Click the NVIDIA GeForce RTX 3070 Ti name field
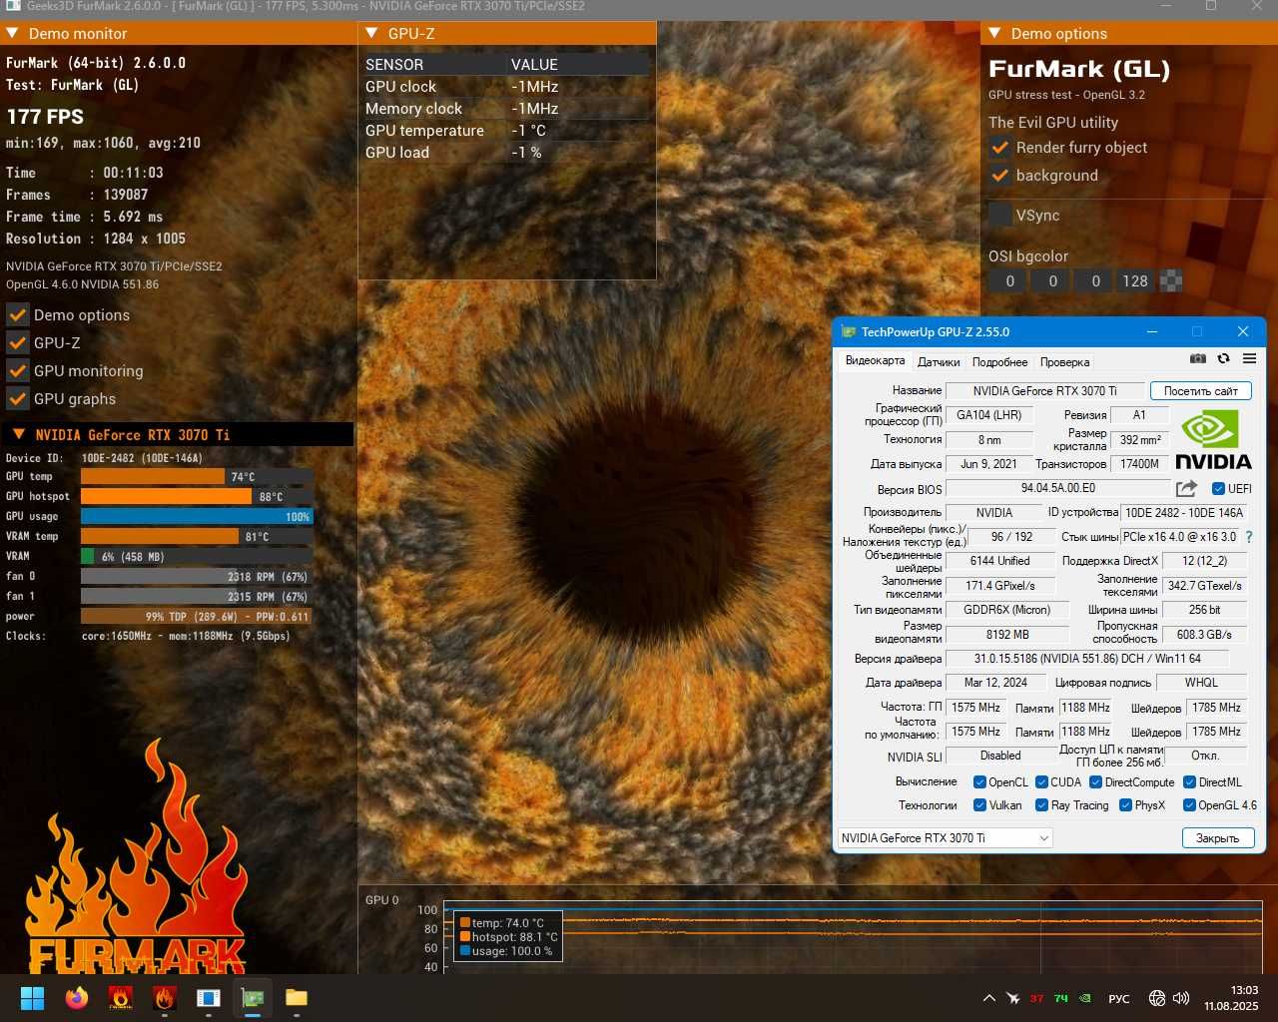This screenshot has height=1022, width=1278. pos(1044,391)
